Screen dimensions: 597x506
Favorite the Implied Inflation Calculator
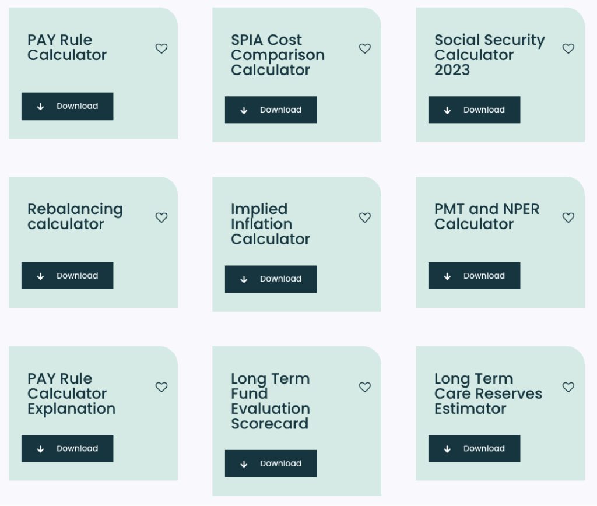[365, 217]
